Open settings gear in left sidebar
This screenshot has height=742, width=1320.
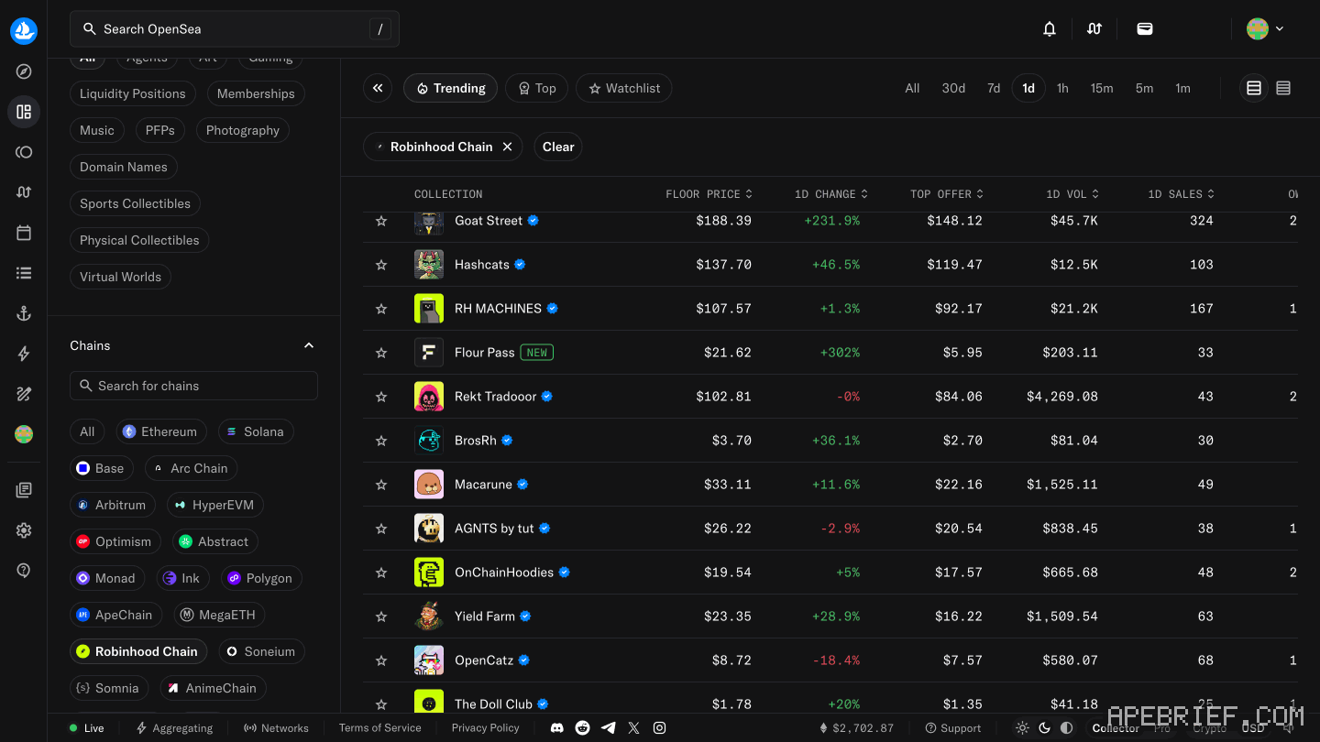(24, 530)
